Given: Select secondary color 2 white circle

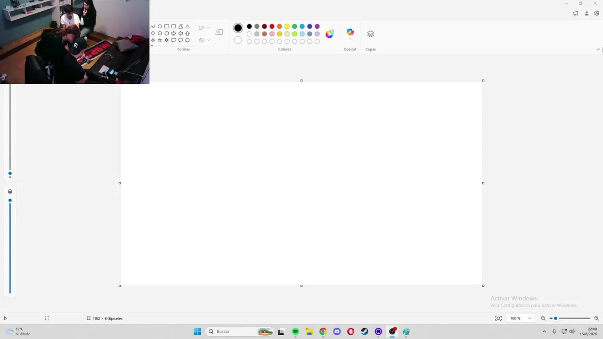Looking at the screenshot, I should tap(238, 40).
